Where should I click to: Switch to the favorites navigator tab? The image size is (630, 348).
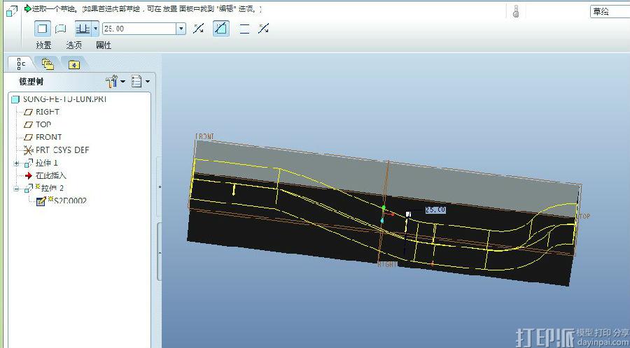pos(73,64)
